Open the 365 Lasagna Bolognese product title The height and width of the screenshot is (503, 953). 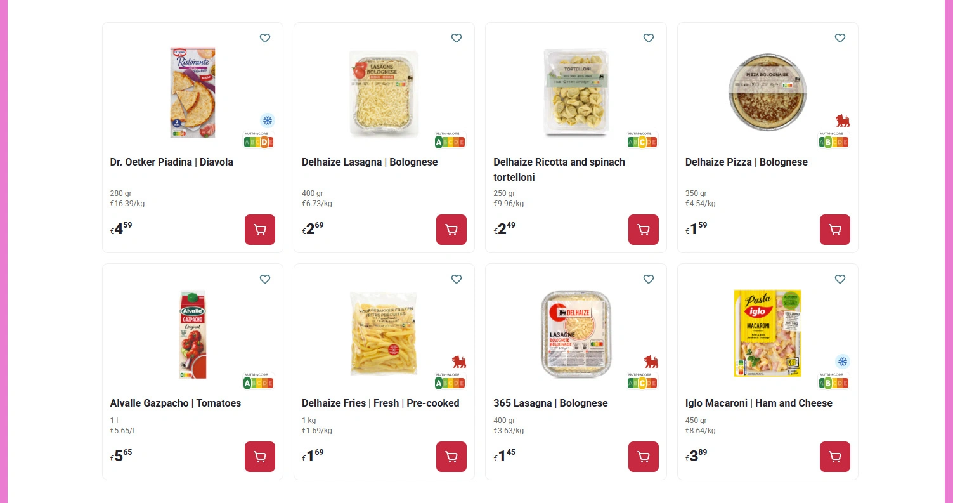pos(550,403)
